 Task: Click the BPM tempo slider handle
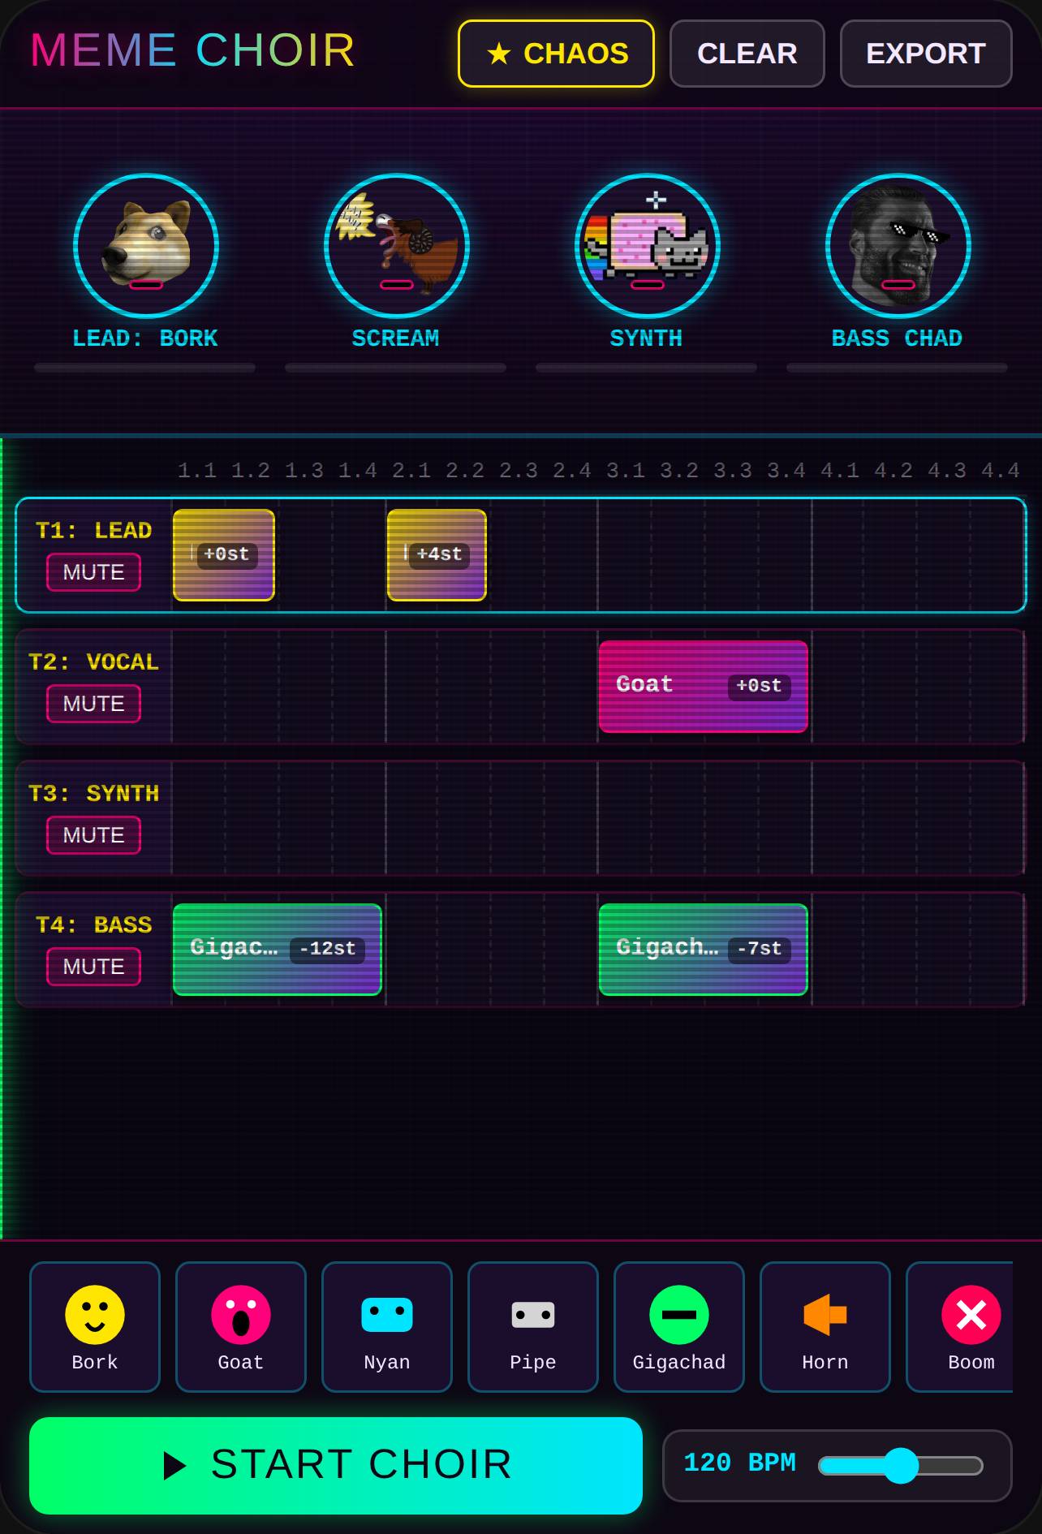pos(901,1466)
